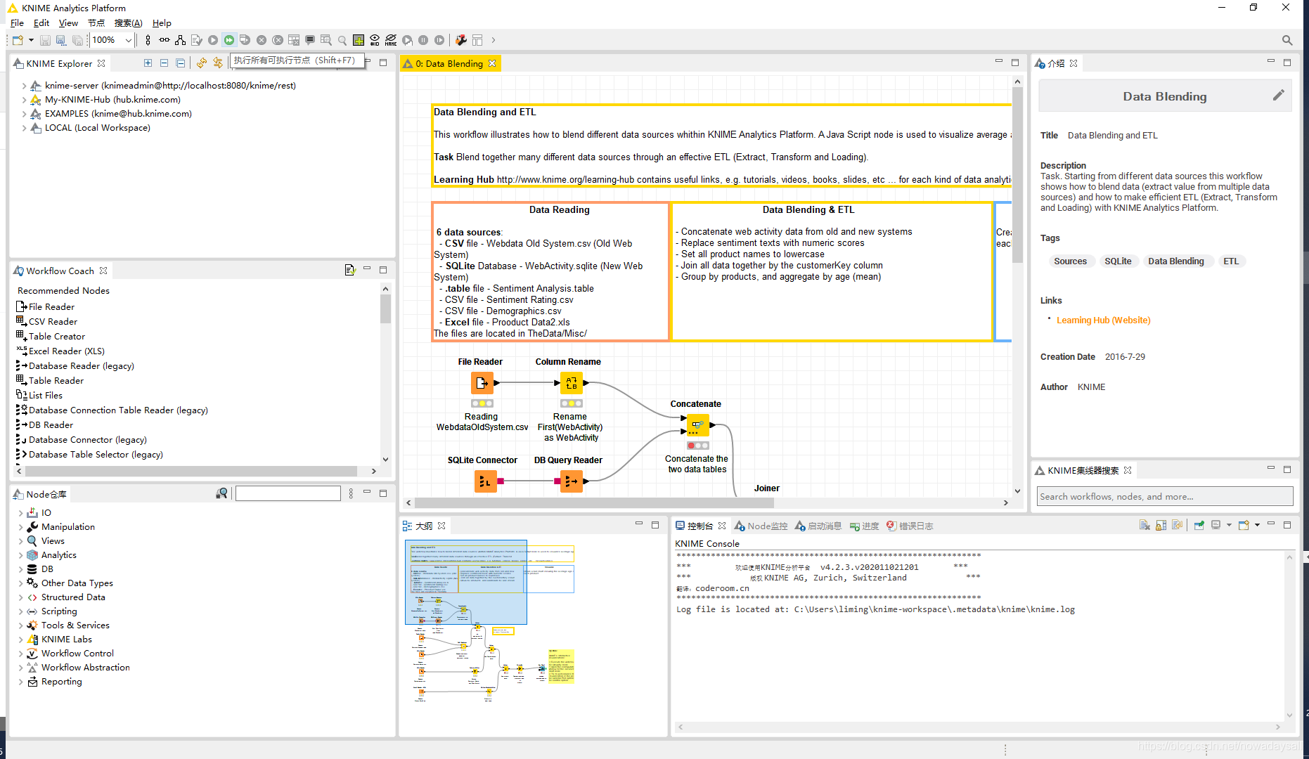The width and height of the screenshot is (1309, 759).
Task: Open the Learning Hub (Website) link
Action: pos(1103,320)
